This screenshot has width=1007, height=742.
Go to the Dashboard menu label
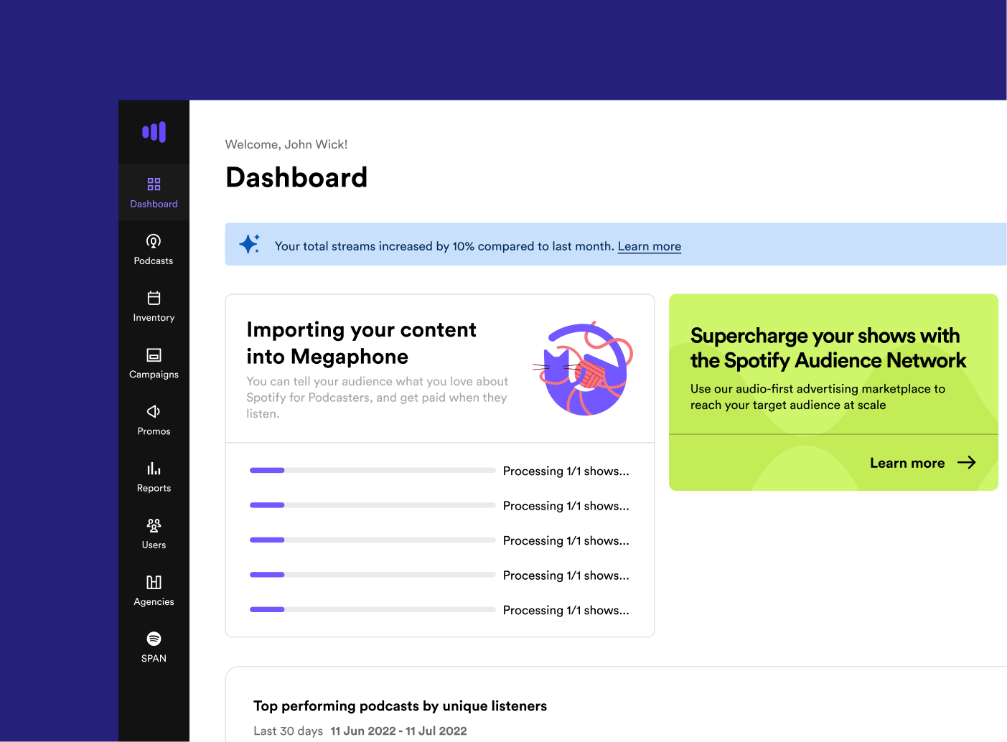click(154, 204)
